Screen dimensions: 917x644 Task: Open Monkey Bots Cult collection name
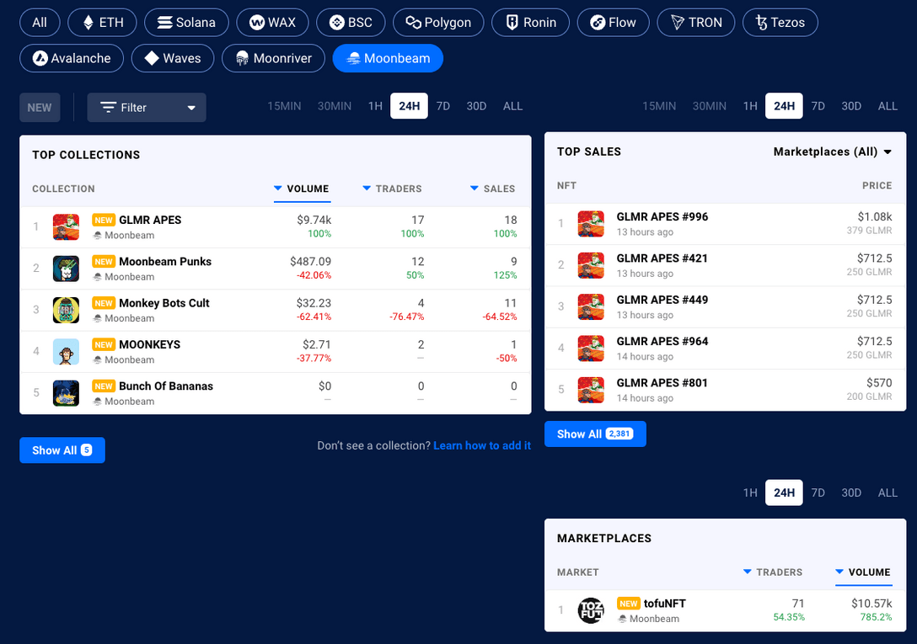click(x=164, y=303)
